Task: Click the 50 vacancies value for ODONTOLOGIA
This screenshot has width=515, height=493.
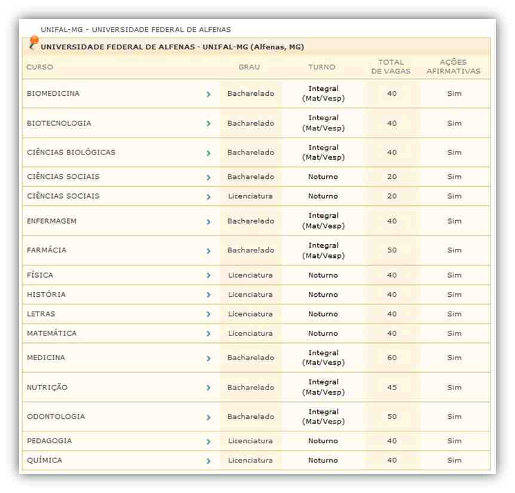Action: (x=392, y=416)
